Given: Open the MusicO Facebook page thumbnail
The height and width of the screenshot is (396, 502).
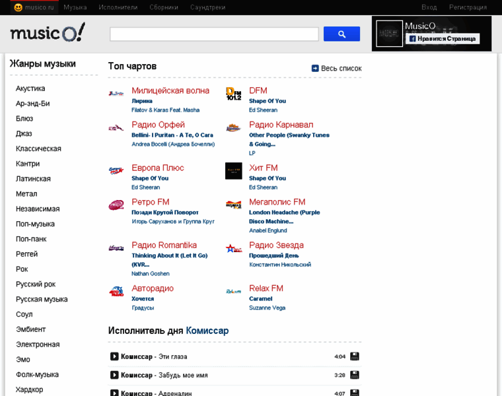Looking at the screenshot, I should point(389,34).
